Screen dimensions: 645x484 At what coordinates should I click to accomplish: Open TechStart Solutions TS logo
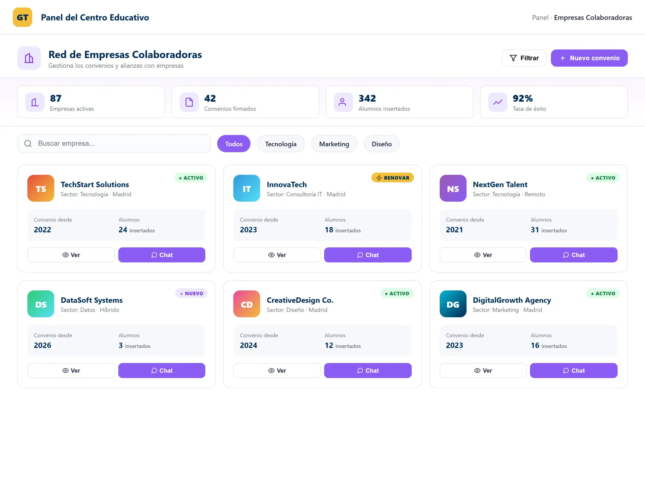(x=41, y=188)
